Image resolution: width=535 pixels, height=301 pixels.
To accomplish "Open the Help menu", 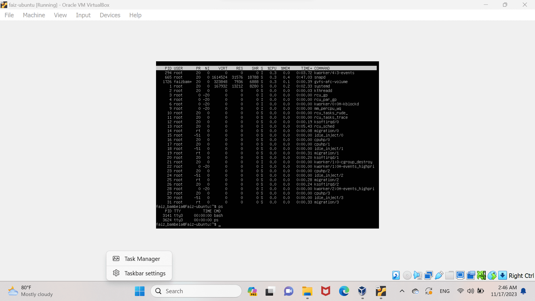I will point(135,15).
